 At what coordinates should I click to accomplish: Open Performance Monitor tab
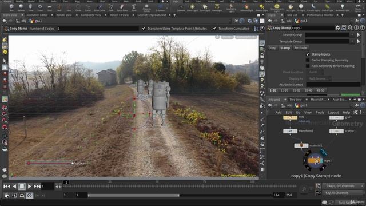[x=320, y=15]
